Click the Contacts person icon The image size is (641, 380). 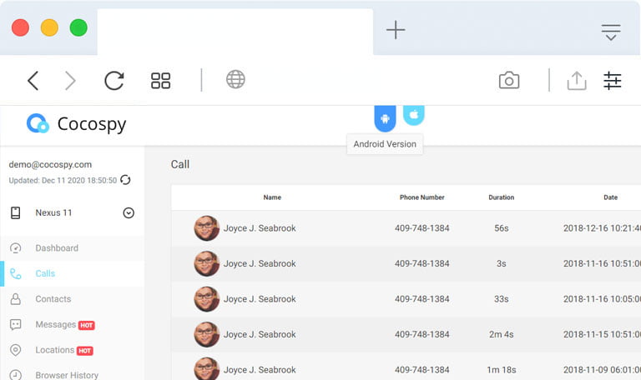16,299
